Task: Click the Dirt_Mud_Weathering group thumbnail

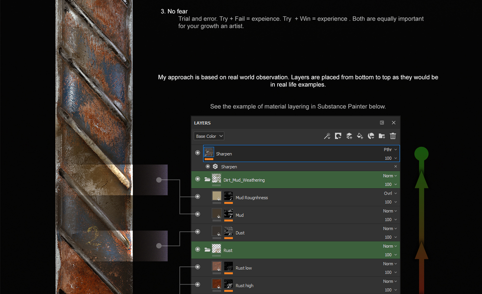Action: point(216,179)
